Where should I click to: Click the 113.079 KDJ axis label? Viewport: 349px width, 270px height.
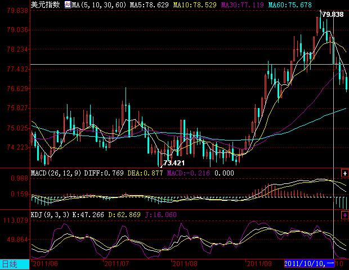tap(16, 220)
